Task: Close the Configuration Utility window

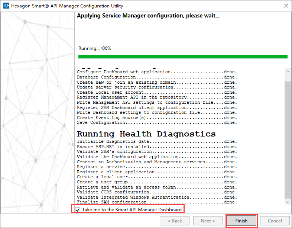Action: (x=285, y=6)
